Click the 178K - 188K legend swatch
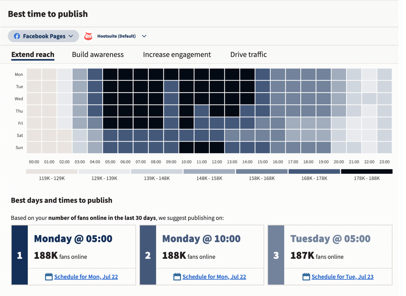The width and height of the screenshot is (406, 296). click(366, 171)
